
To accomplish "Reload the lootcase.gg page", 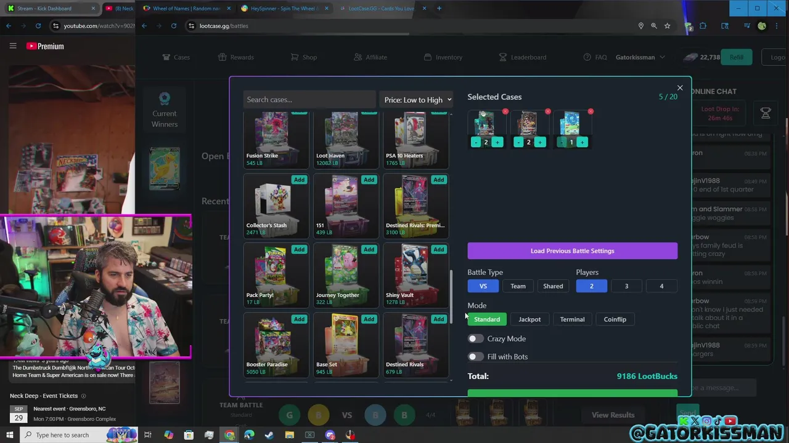I will [x=174, y=26].
